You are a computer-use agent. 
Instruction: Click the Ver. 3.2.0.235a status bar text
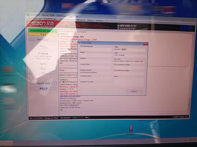[36, 118]
